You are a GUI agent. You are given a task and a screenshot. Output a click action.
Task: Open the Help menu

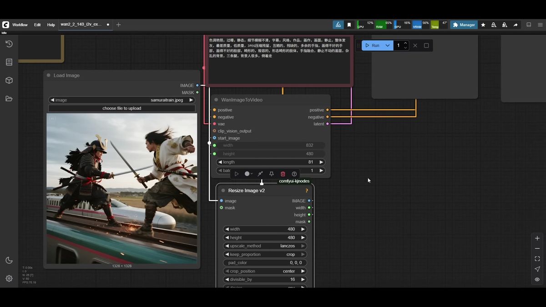[51, 25]
